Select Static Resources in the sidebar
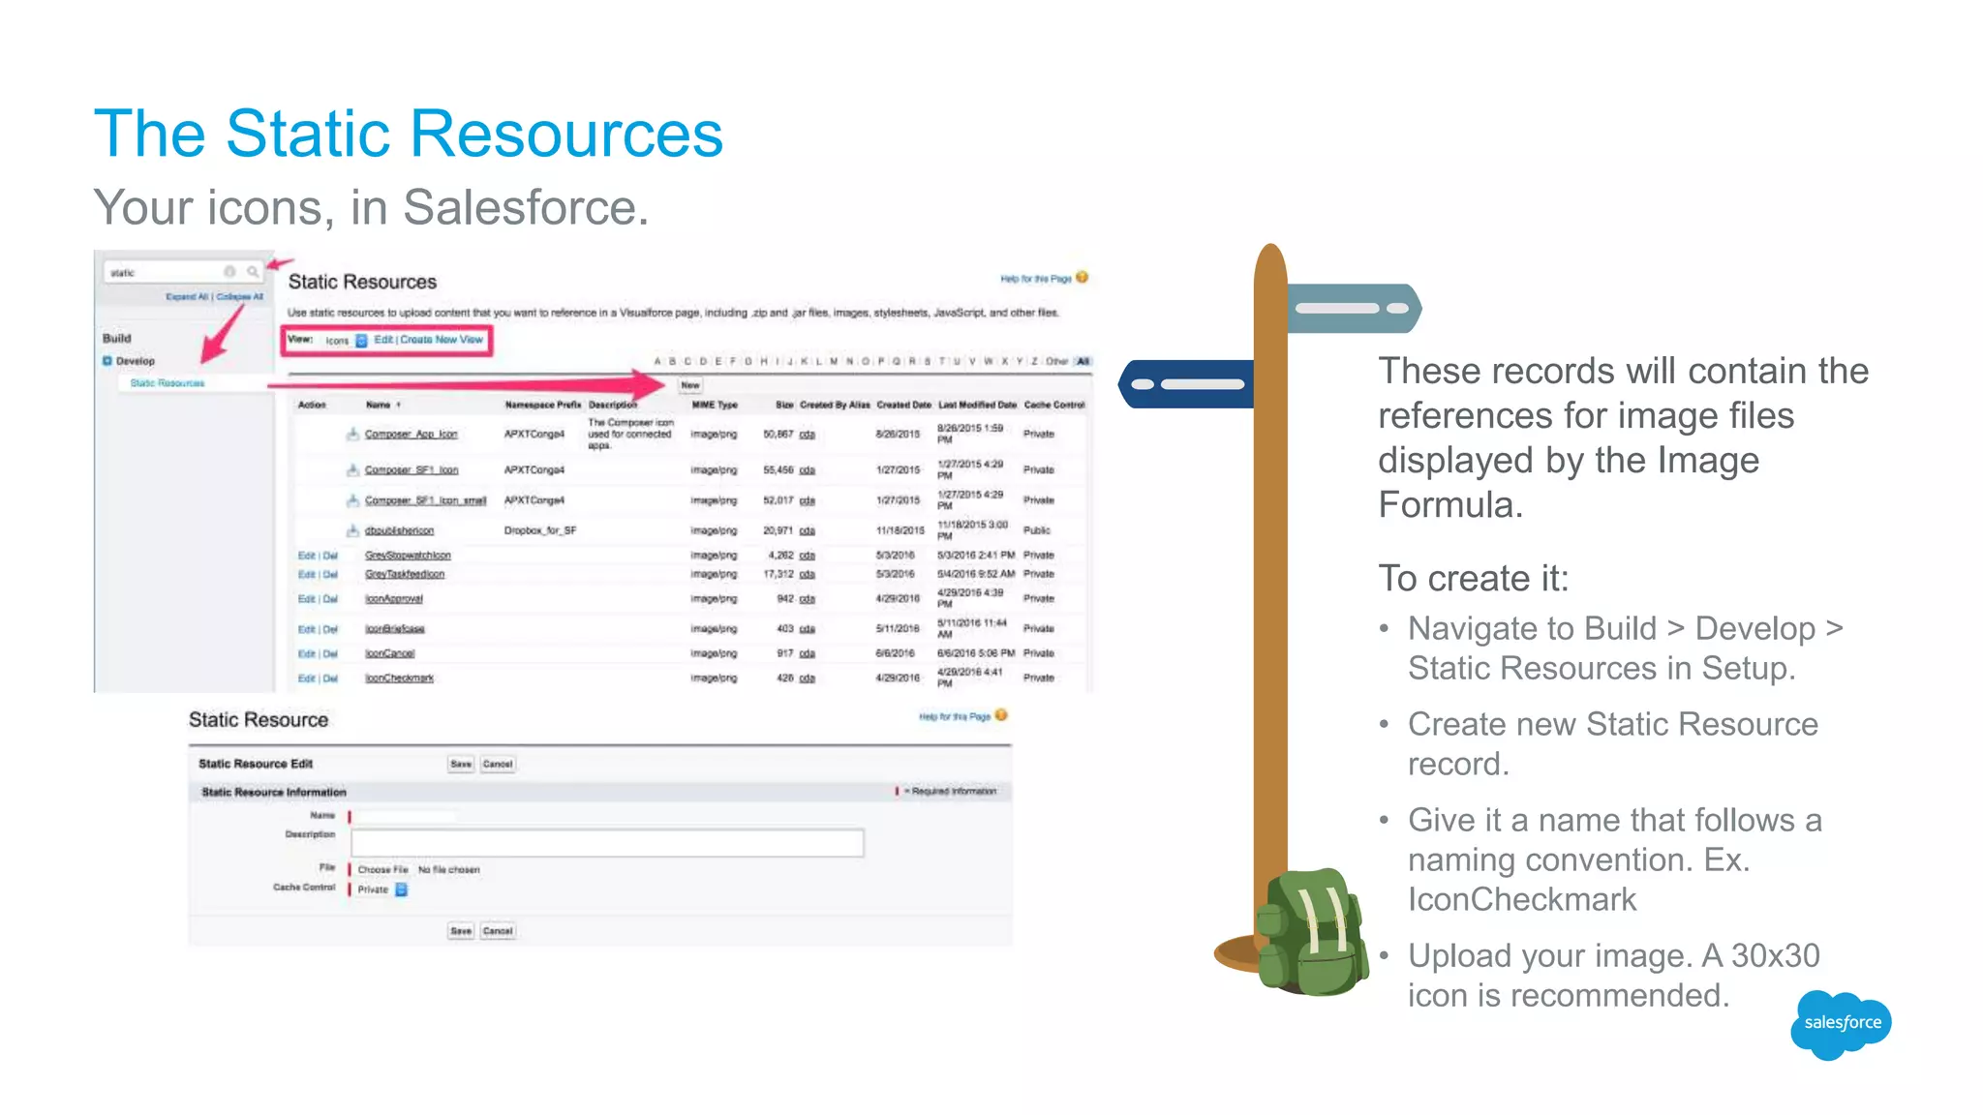This screenshot has width=1983, height=1115. pyautogui.click(x=168, y=383)
